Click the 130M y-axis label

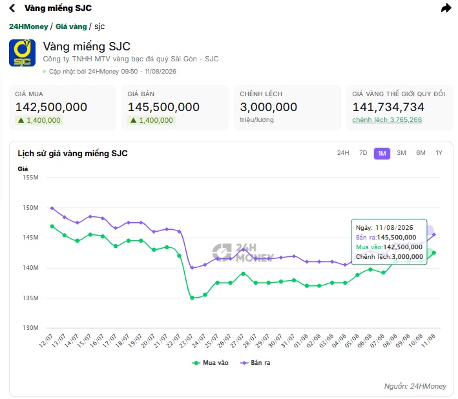[30, 328]
